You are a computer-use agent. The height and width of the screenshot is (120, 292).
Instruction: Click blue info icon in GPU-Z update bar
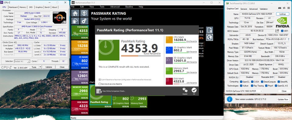pos(229,99)
